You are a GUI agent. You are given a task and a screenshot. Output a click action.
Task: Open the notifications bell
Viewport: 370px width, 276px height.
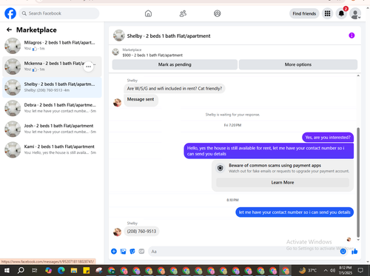pos(341,13)
